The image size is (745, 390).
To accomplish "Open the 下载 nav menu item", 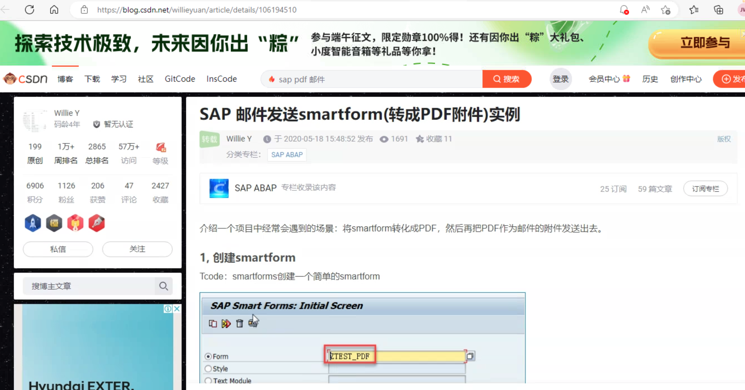I will click(92, 79).
